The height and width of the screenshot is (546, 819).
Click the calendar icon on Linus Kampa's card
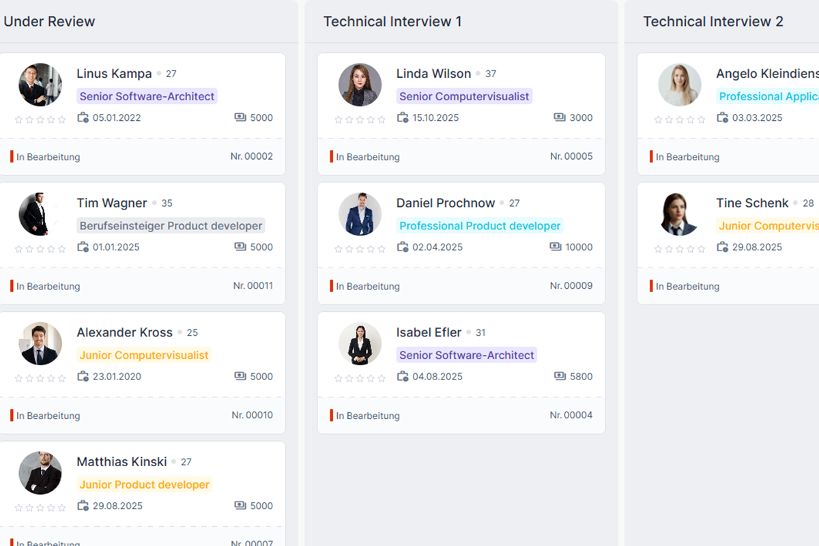[x=83, y=117]
